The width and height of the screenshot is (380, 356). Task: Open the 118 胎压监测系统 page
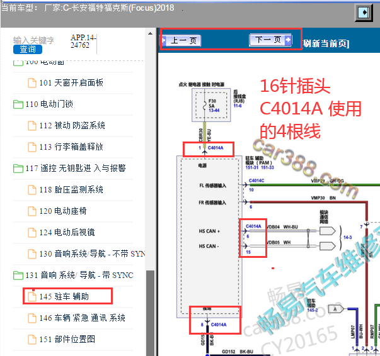coord(71,189)
